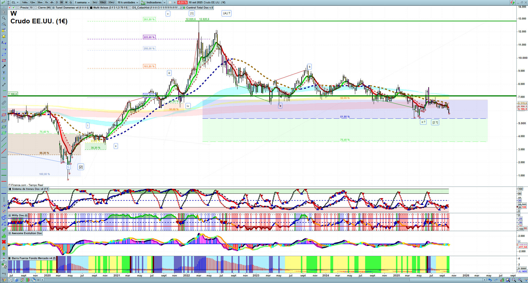Click the list icon beside Precio
528x283 pixels.
click(31, 8)
